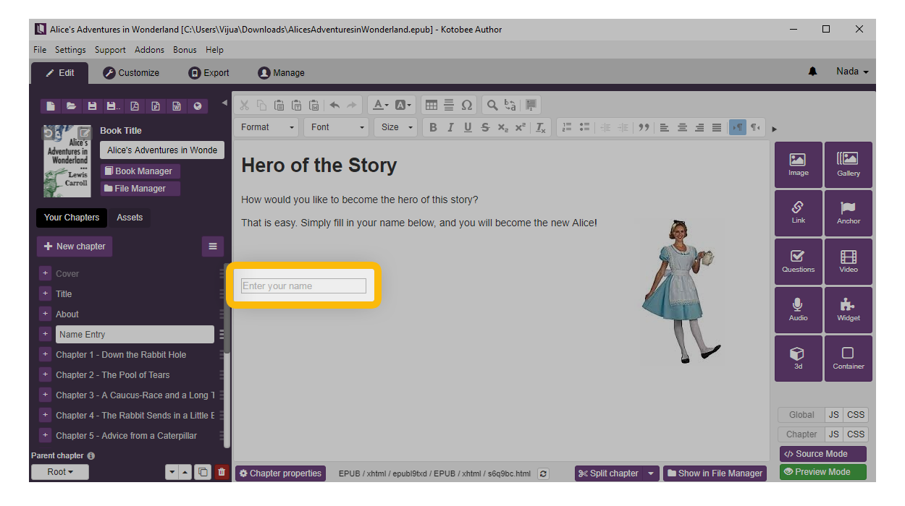Image resolution: width=905 pixels, height=506 pixels.
Task: Switch to Preview Mode
Action: pyautogui.click(x=822, y=472)
